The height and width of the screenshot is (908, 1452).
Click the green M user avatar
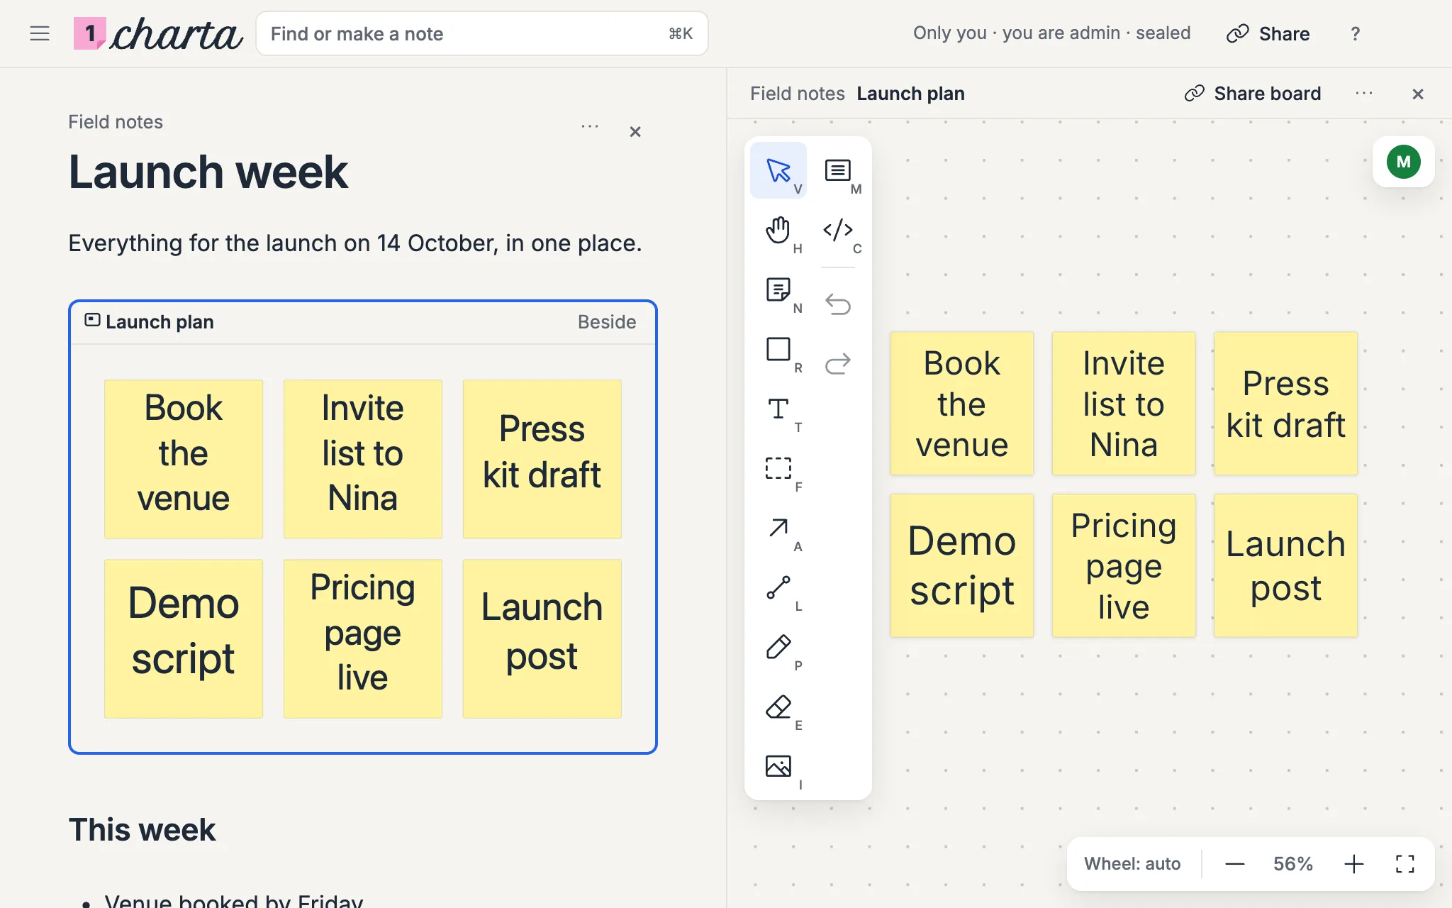(x=1404, y=162)
